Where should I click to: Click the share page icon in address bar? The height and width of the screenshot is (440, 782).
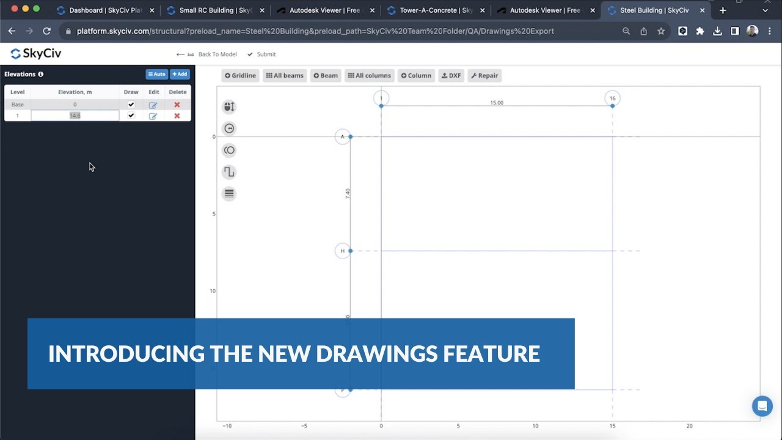[643, 31]
